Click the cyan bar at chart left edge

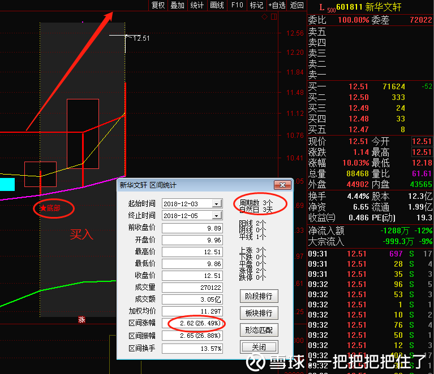[x=7, y=184]
